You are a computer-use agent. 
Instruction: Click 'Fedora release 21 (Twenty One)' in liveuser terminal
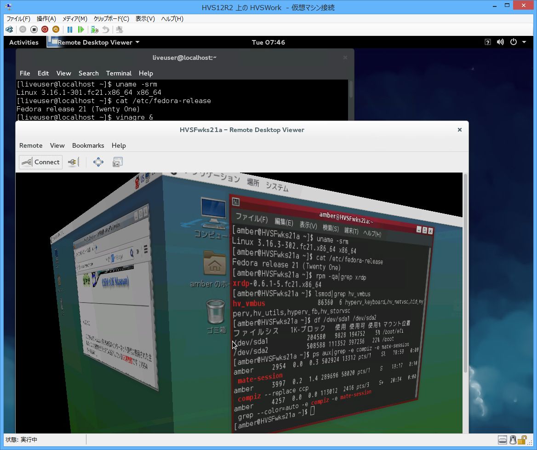click(x=78, y=109)
